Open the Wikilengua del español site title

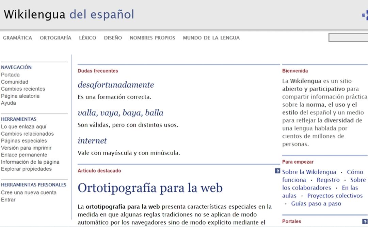tap(69, 15)
